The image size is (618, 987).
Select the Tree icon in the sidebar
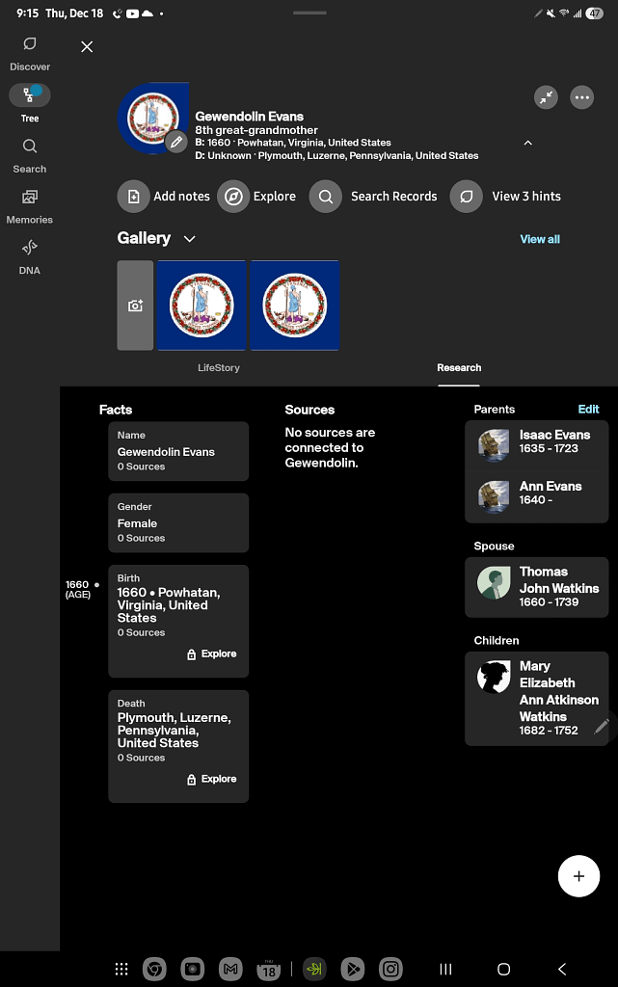(x=29, y=95)
